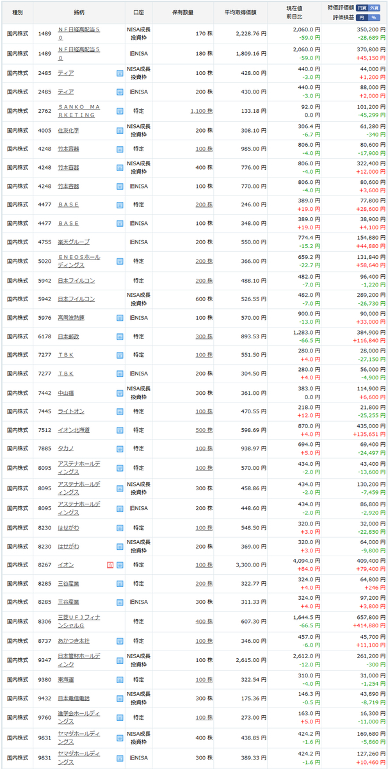388x769 pixels.
Task: Select the 口座 column header
Action: [x=139, y=12]
